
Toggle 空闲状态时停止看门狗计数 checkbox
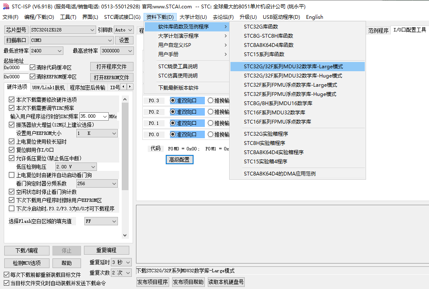tap(11, 192)
